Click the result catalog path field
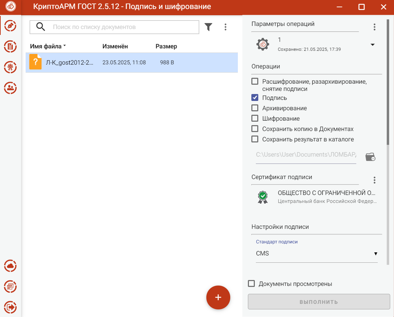 click(x=306, y=155)
